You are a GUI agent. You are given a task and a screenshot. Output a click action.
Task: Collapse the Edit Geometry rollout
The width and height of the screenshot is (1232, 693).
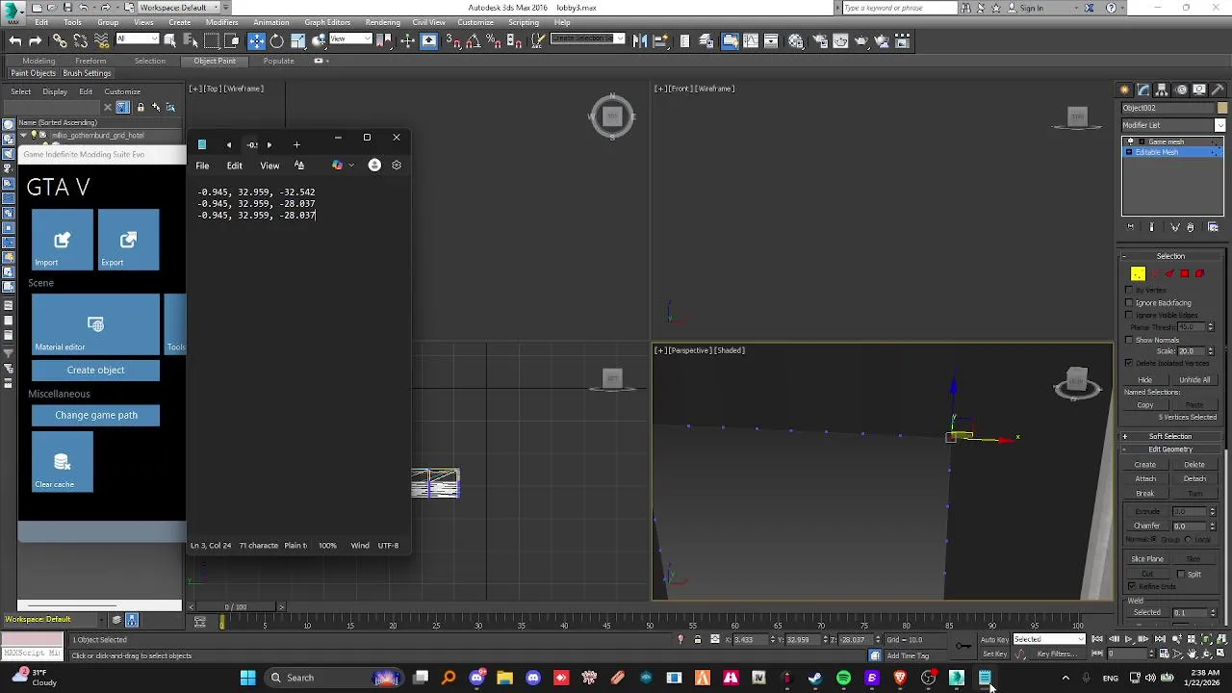click(1170, 449)
